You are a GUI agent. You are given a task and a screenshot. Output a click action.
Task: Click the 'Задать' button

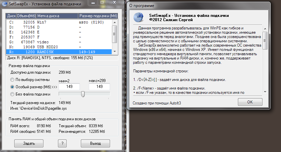point(29,143)
